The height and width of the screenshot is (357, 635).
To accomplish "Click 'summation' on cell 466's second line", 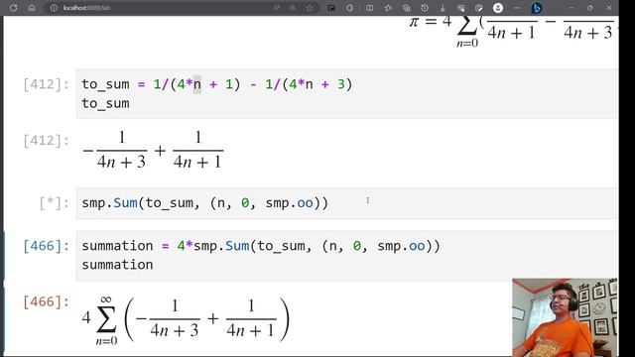I will pyautogui.click(x=117, y=265).
